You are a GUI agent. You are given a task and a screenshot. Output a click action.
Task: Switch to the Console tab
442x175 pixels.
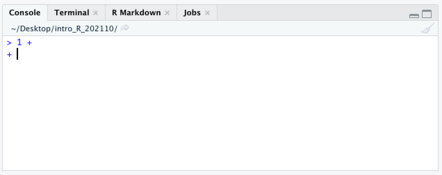pyautogui.click(x=25, y=13)
